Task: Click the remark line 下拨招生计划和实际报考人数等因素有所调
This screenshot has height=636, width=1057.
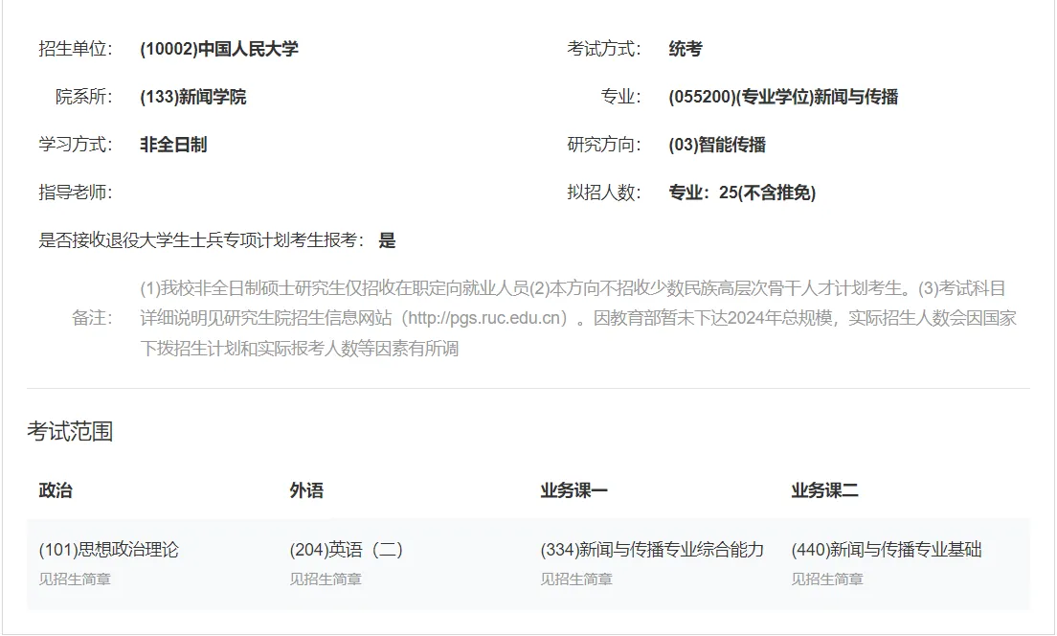Action: 300,349
